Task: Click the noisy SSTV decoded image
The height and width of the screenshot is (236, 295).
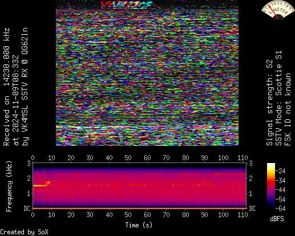Action: (147, 73)
